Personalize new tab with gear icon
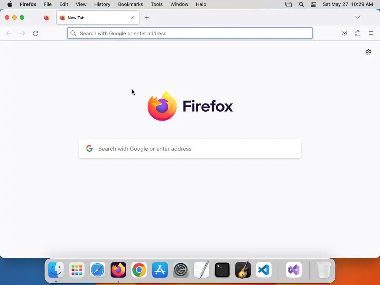Image resolution: width=380 pixels, height=285 pixels. pos(368,52)
